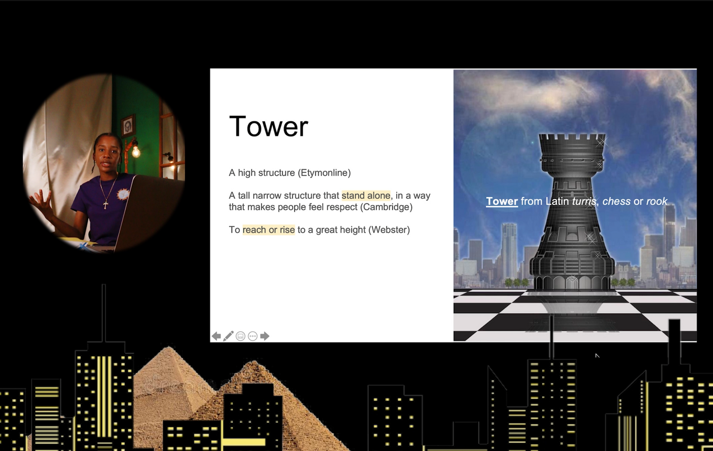The height and width of the screenshot is (451, 713).
Task: Click the presenter's circular webcam video
Action: tap(104, 163)
